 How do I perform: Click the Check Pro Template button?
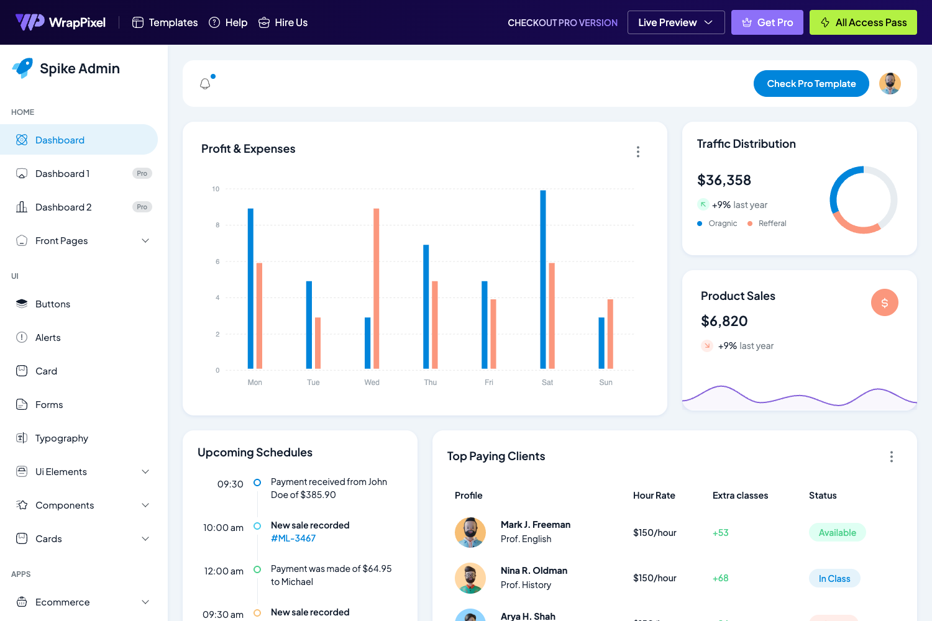click(x=811, y=83)
